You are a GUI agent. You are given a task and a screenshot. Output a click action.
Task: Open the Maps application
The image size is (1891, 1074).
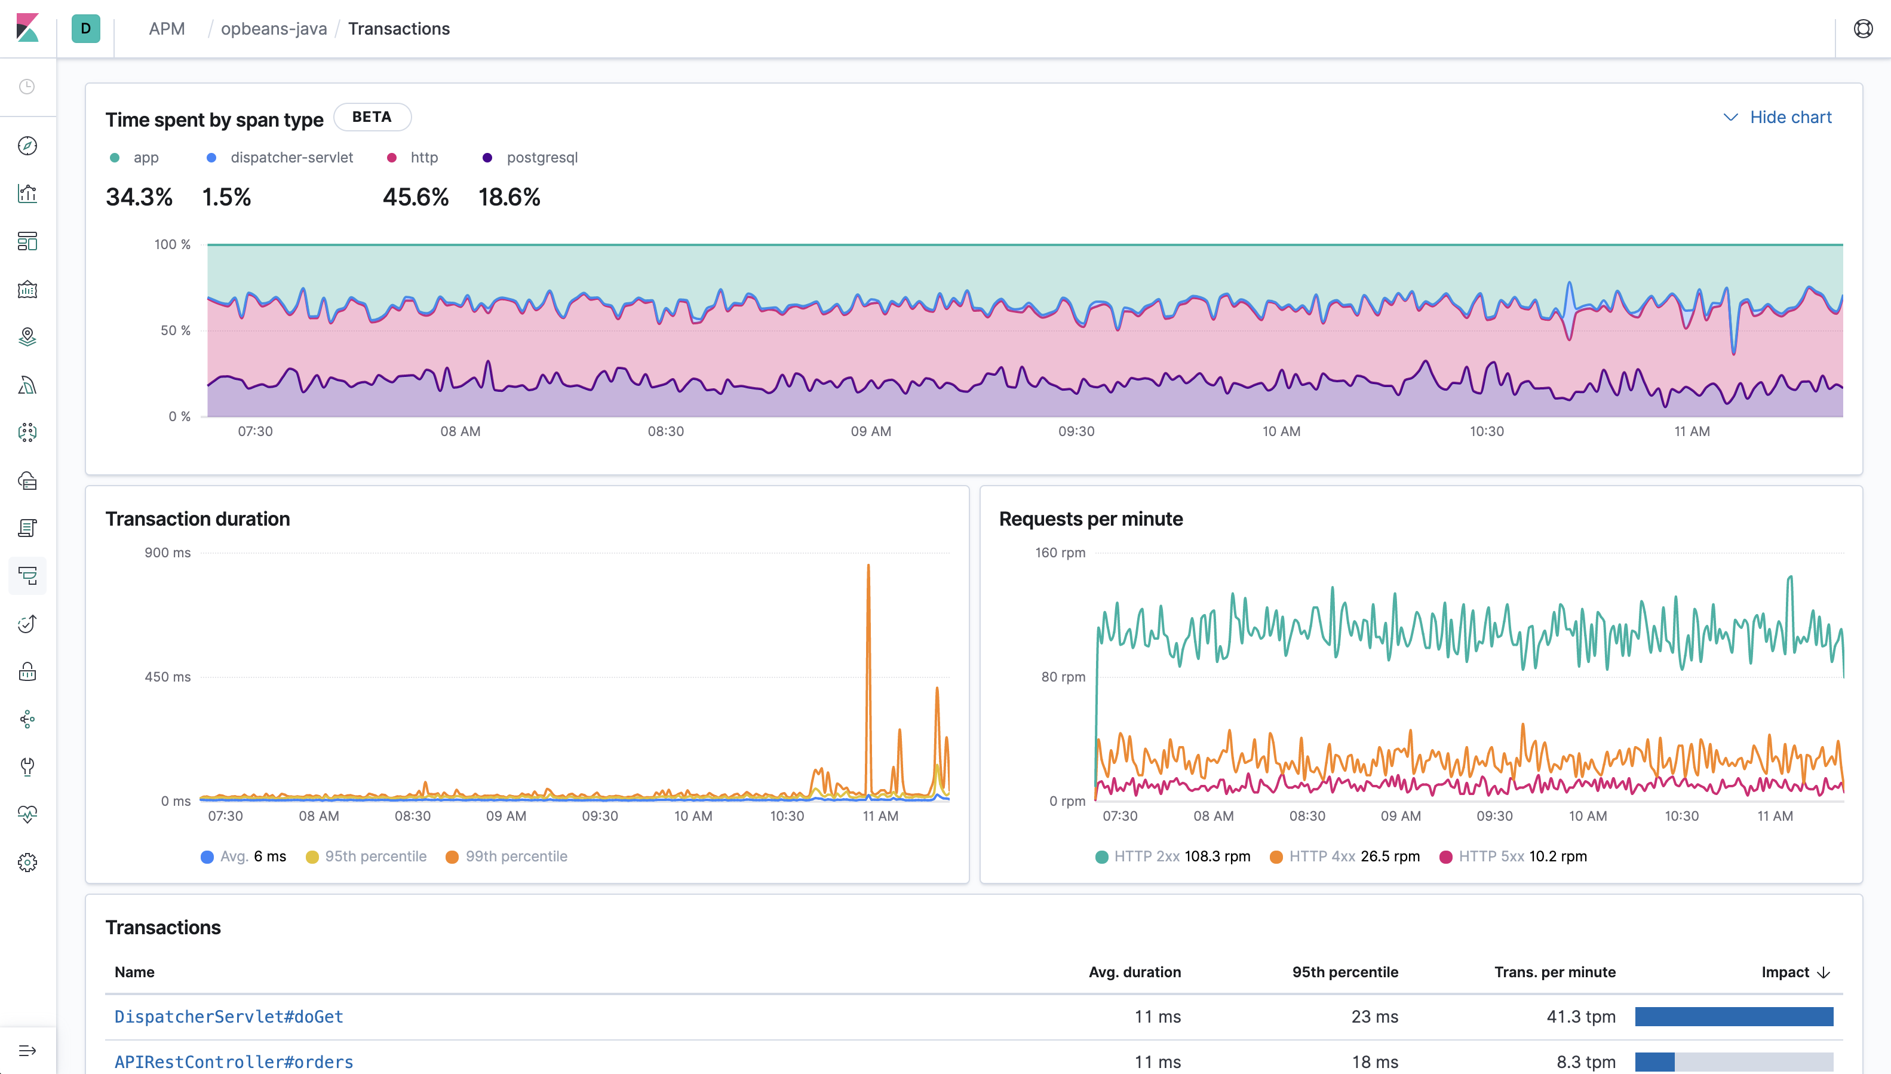[27, 337]
